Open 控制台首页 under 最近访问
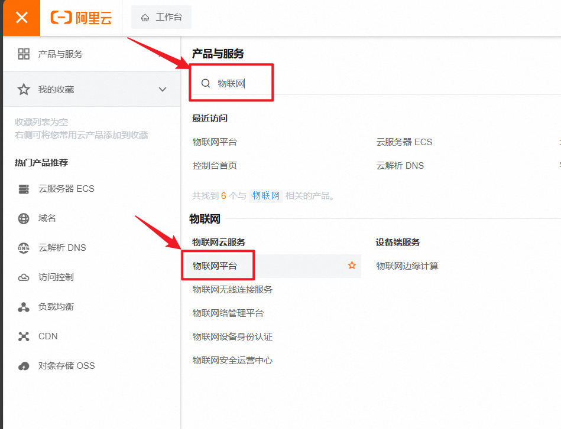This screenshot has width=561, height=429. click(x=215, y=166)
